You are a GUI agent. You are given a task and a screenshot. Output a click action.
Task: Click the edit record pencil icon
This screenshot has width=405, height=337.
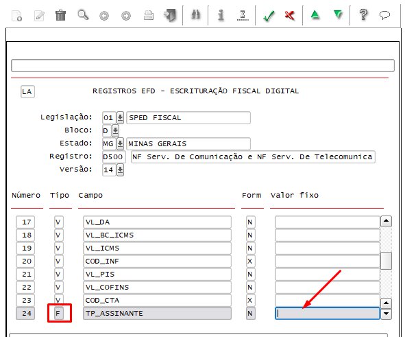click(x=39, y=16)
